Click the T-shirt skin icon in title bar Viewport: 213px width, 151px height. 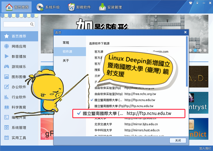point(191,3)
